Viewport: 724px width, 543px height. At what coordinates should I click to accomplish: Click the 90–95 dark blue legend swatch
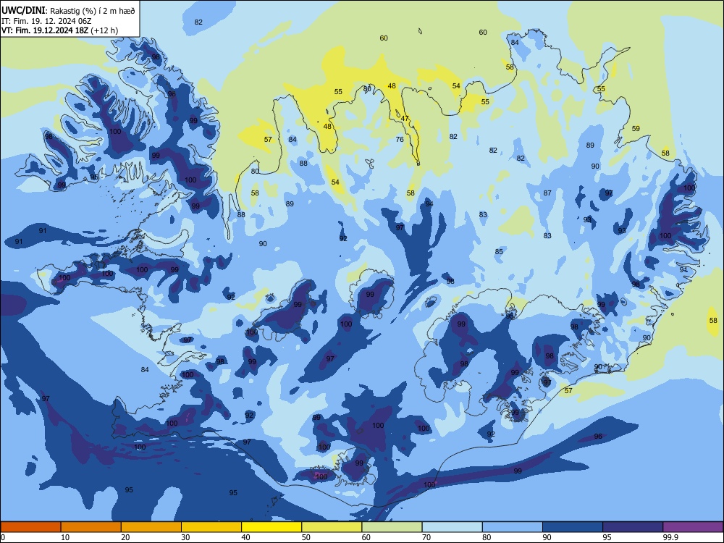(573, 527)
